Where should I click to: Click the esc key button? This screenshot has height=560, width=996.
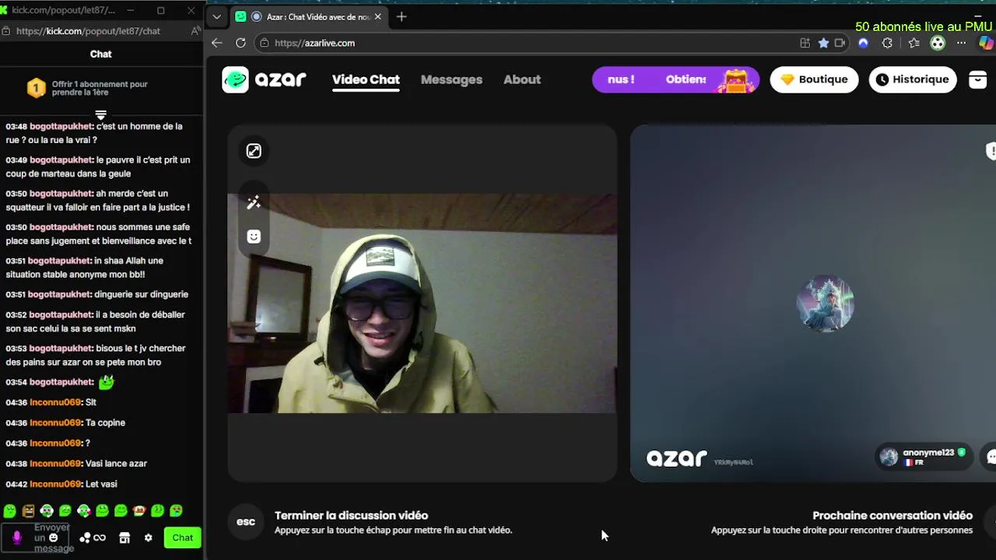(x=246, y=522)
